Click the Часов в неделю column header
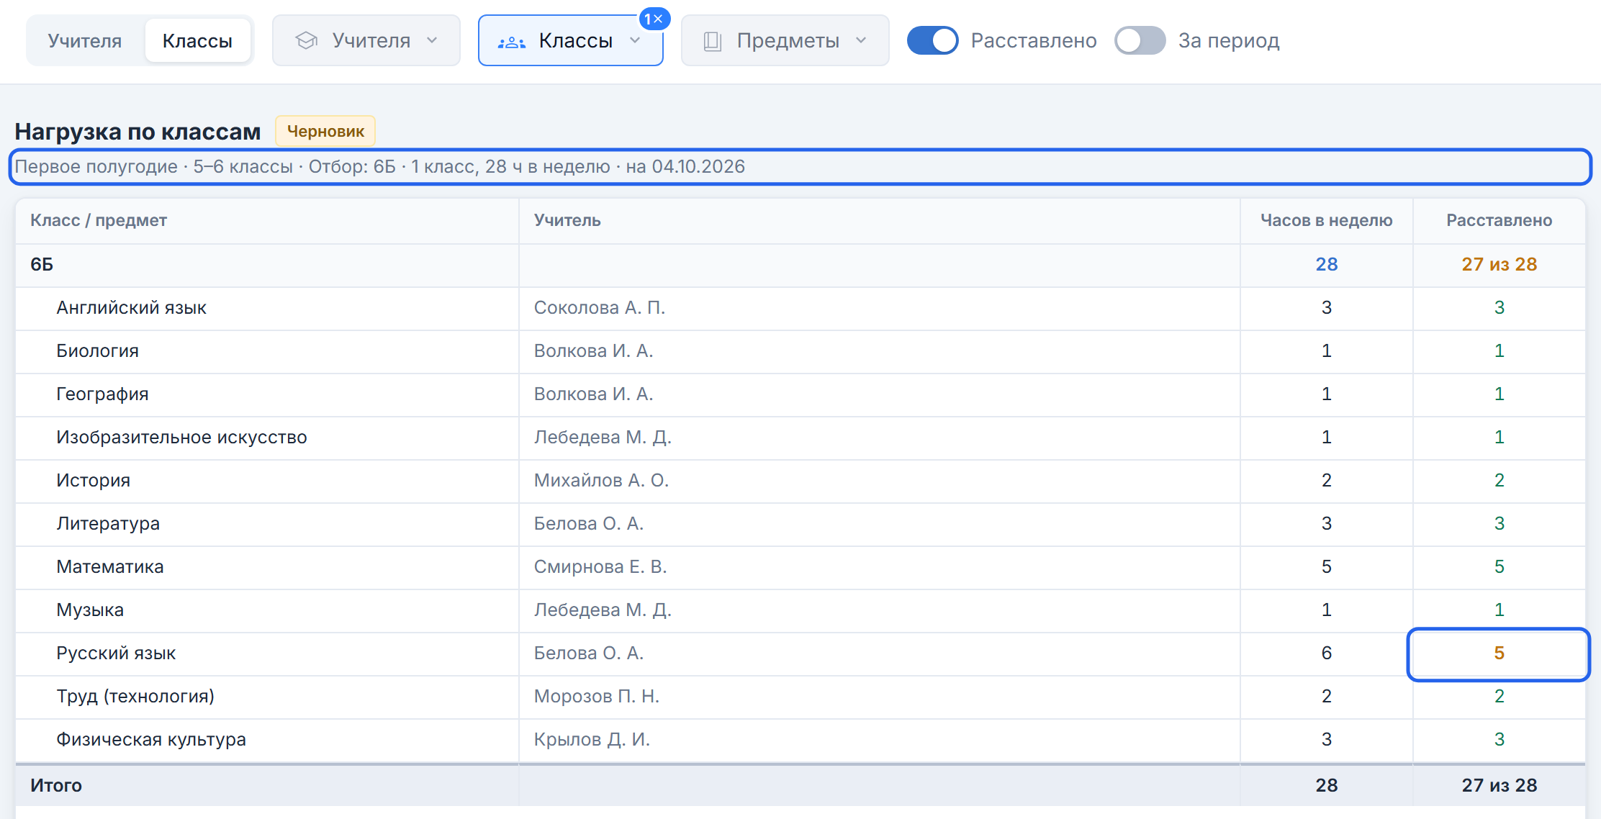 pos(1327,220)
